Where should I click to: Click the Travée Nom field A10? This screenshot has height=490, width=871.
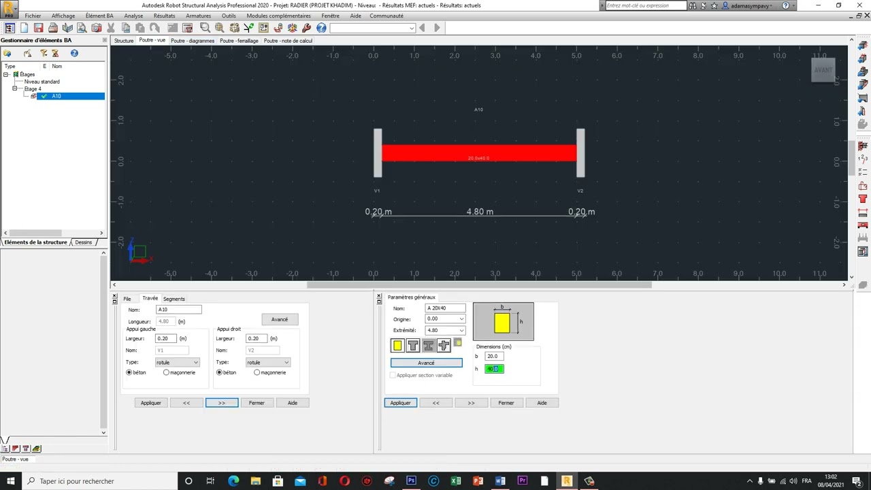179,310
